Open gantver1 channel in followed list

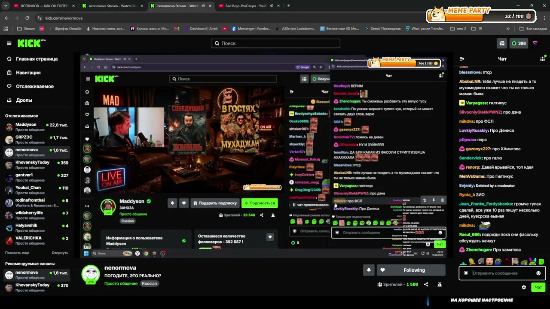click(x=37, y=177)
